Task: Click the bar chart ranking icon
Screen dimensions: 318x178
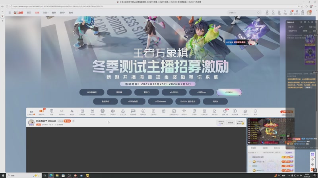Action: [x=245, y=111]
